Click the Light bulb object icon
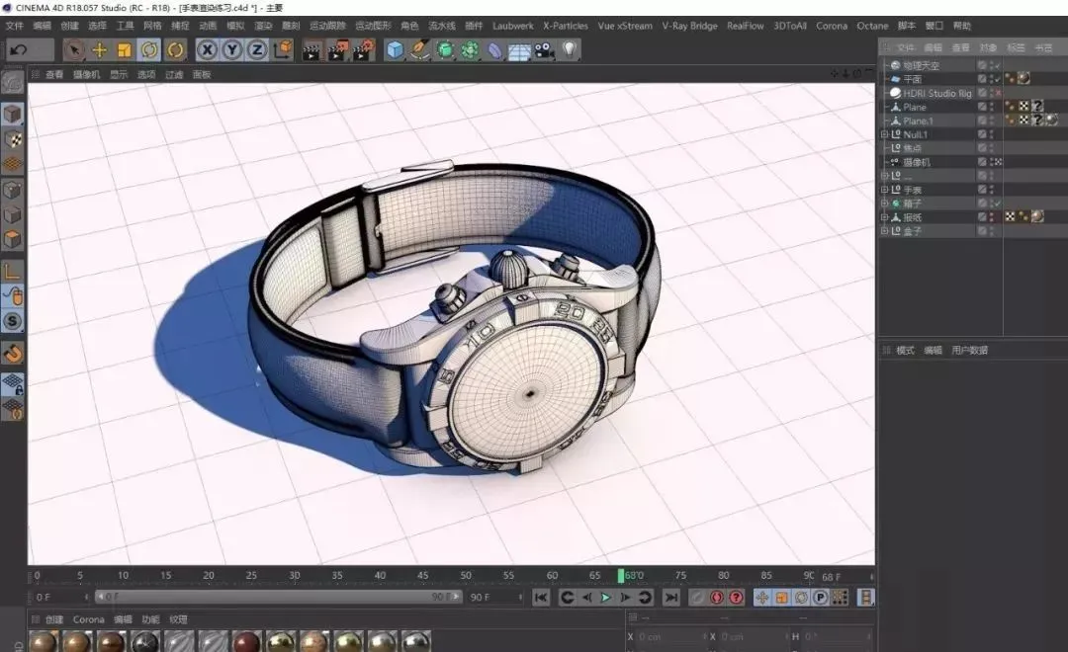Viewport: 1068px width, 652px height. click(x=570, y=49)
